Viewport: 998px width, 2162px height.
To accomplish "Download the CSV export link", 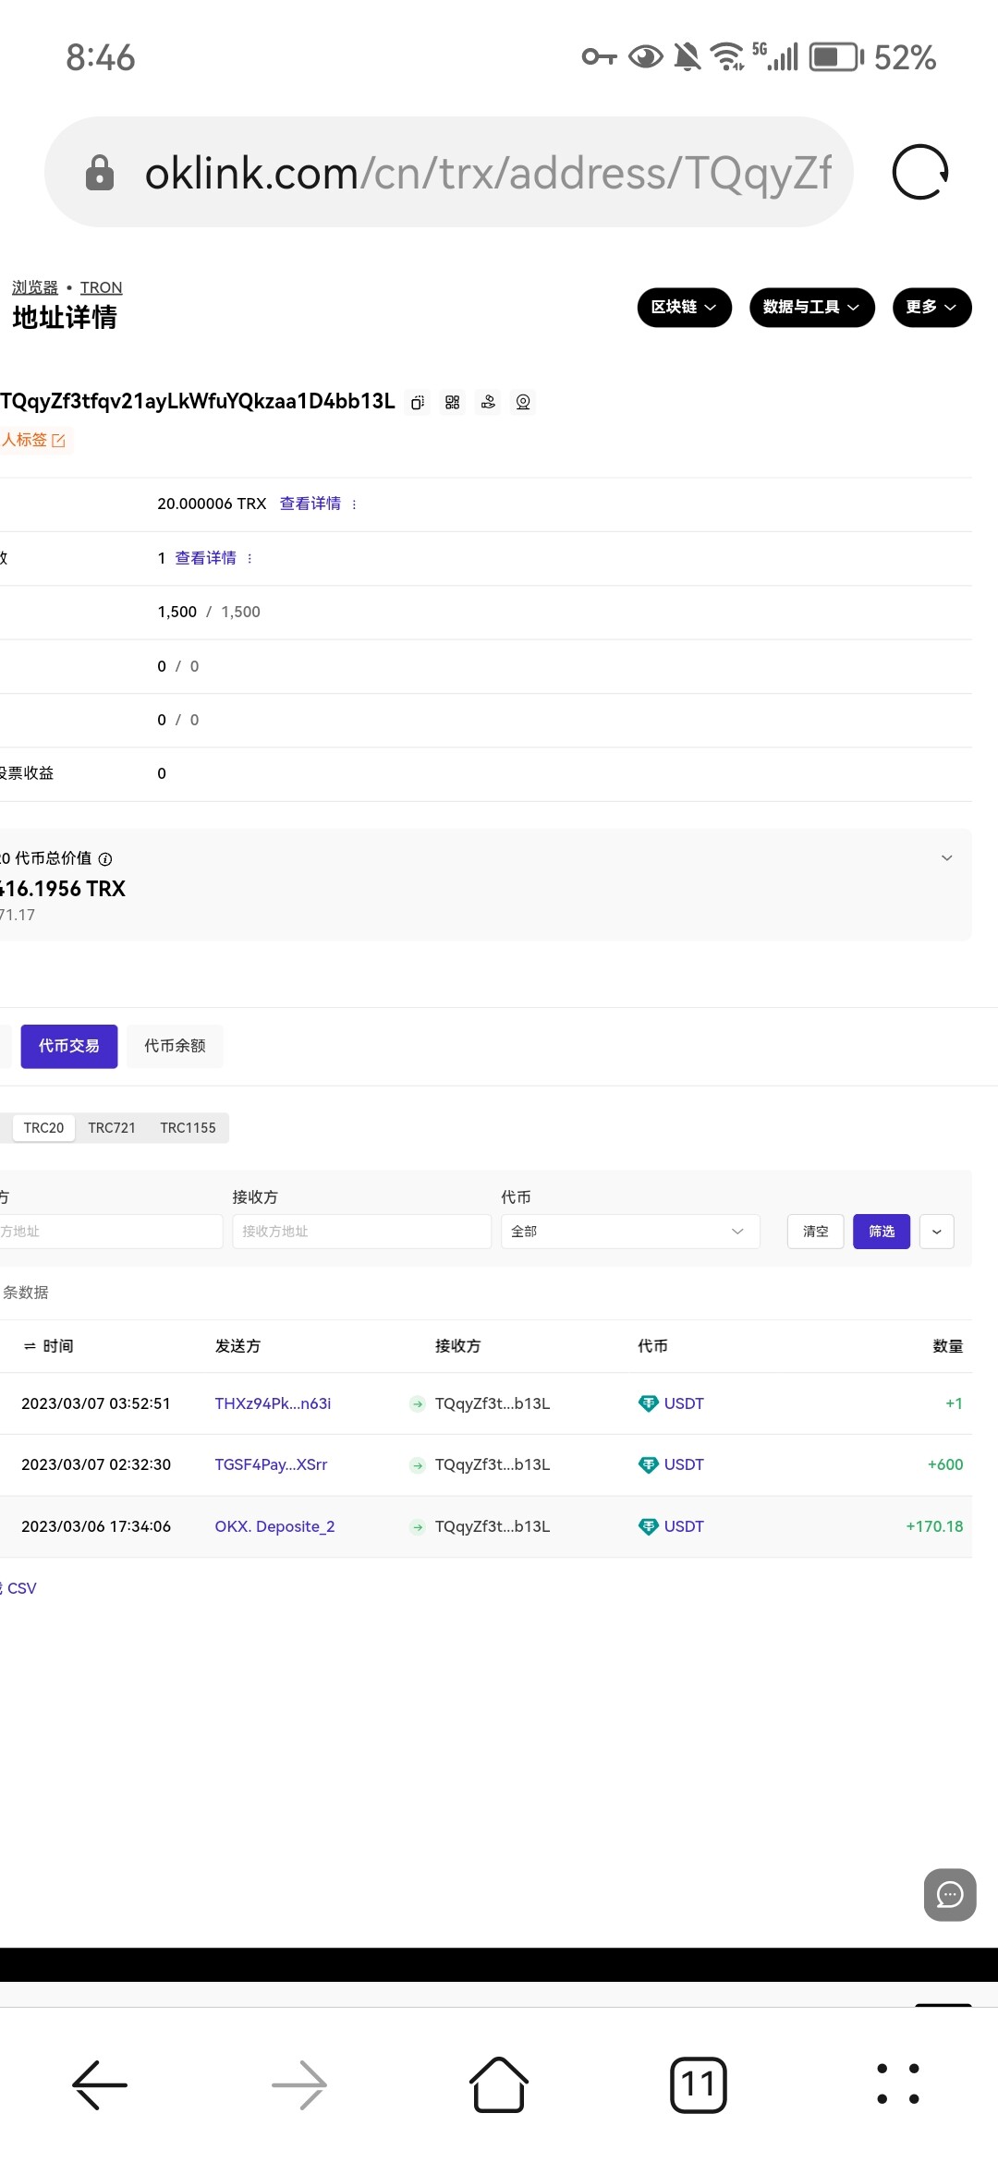I will click(x=20, y=1588).
